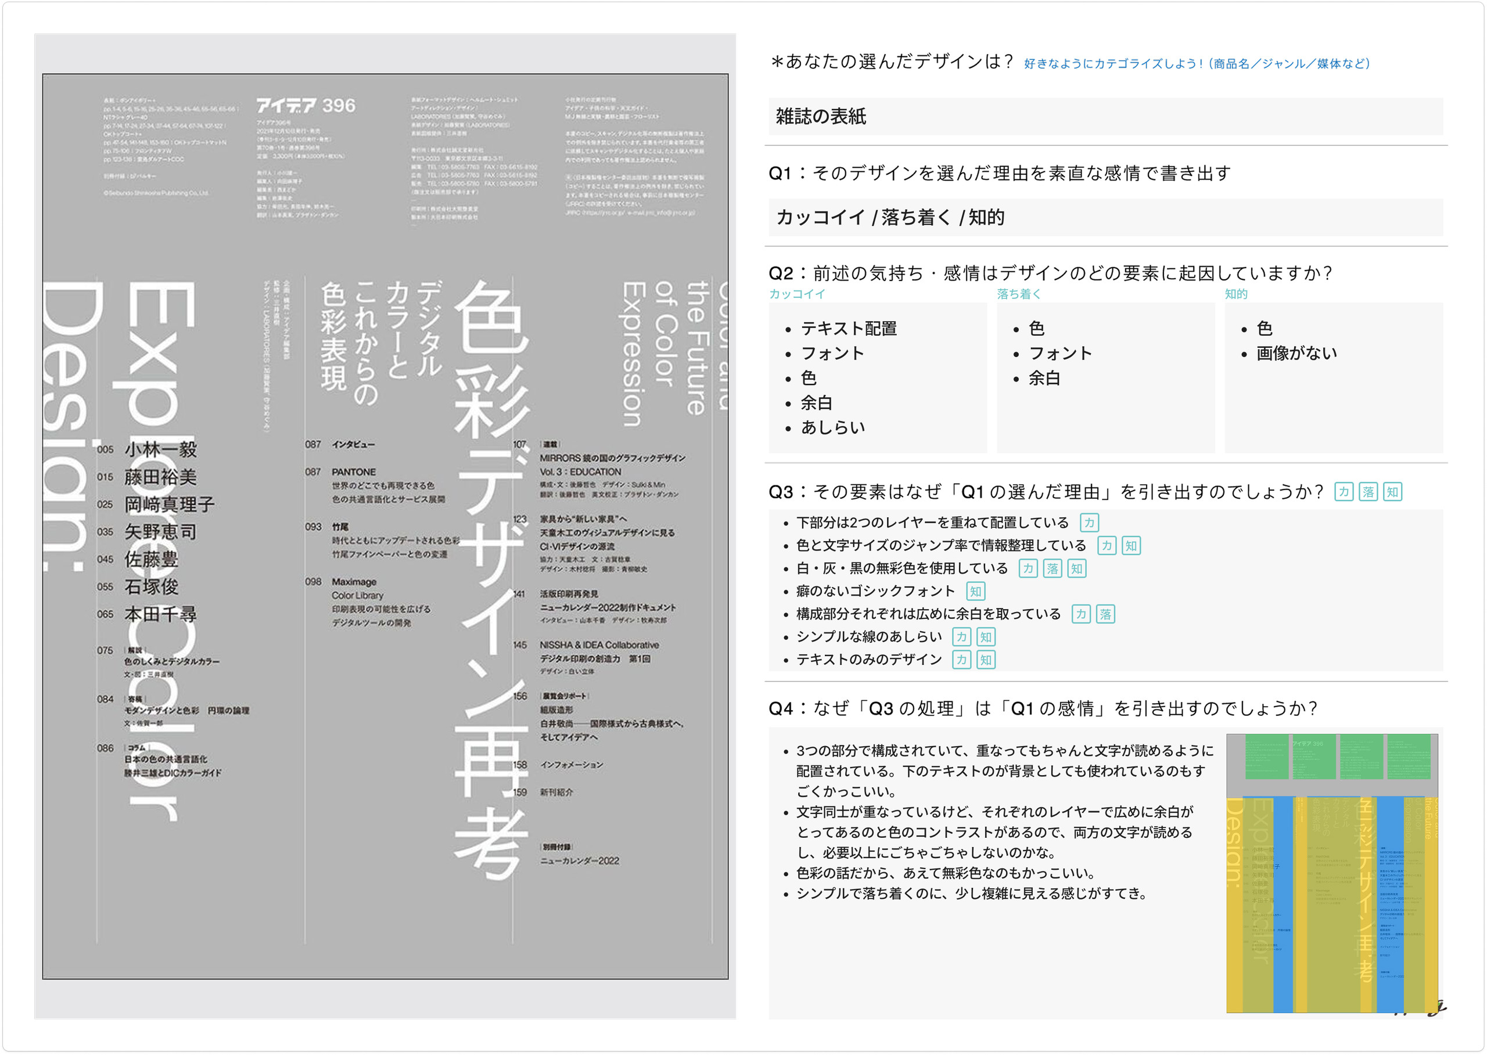
Task: Click the 落 tag in the Q3 heading
Action: click(1368, 492)
